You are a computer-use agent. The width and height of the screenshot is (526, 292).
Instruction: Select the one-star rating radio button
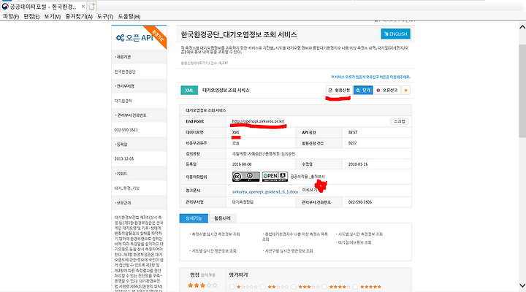click(x=232, y=287)
